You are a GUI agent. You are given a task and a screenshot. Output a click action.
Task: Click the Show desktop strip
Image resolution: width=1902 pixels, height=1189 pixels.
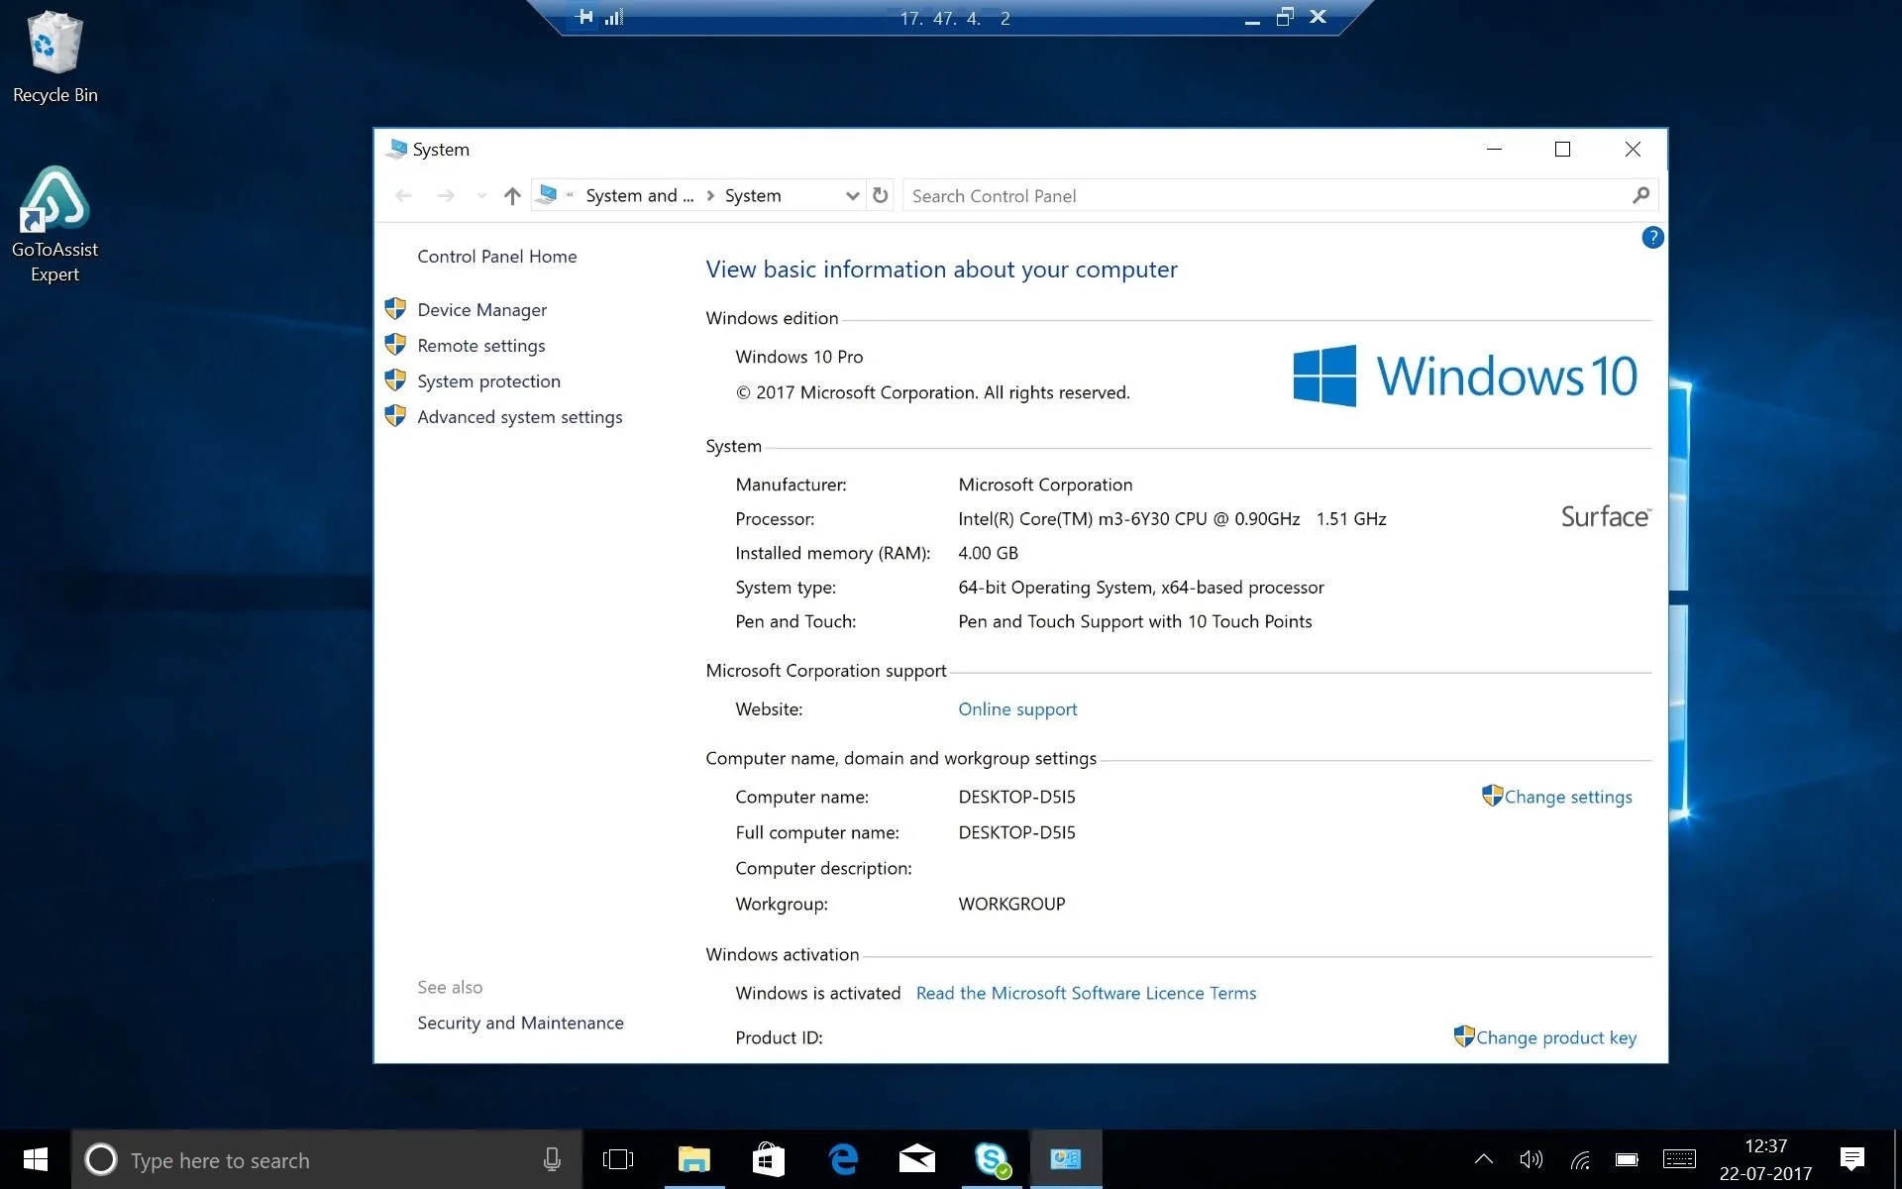click(1897, 1159)
